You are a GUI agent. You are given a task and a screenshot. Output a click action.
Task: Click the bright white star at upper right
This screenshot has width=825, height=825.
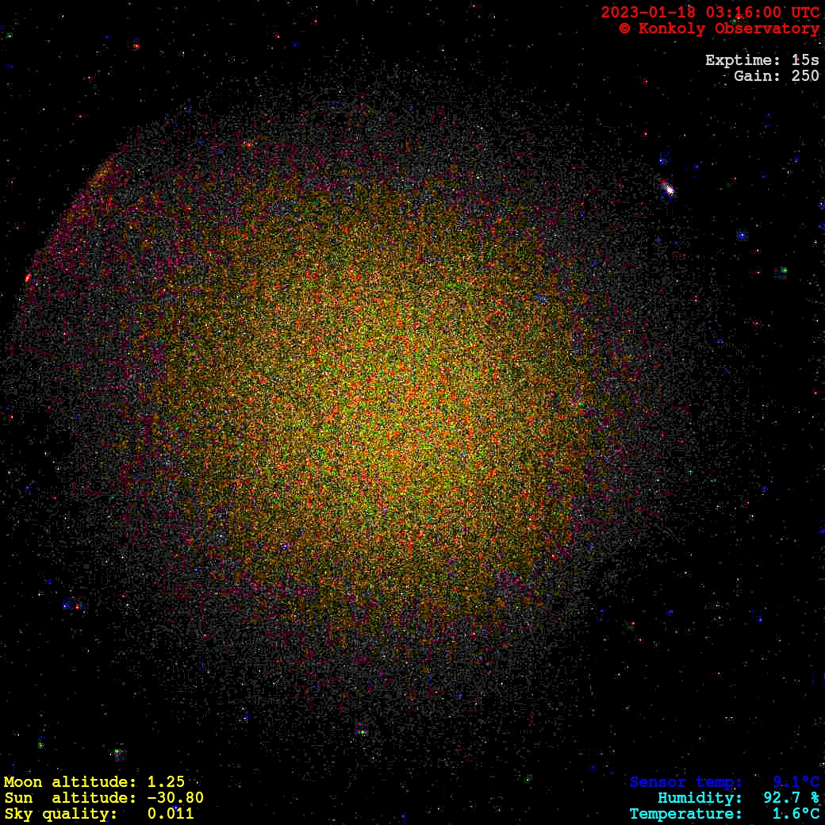coord(668,189)
